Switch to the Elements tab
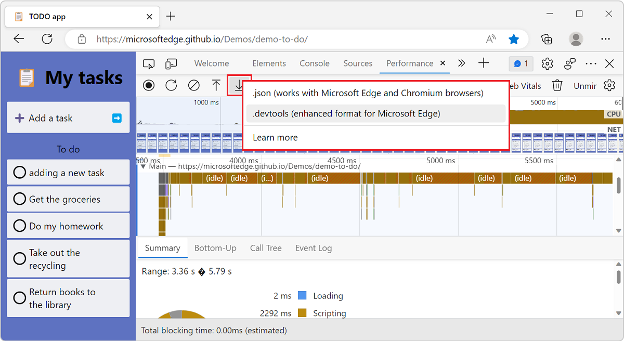The width and height of the screenshot is (624, 341). point(269,63)
